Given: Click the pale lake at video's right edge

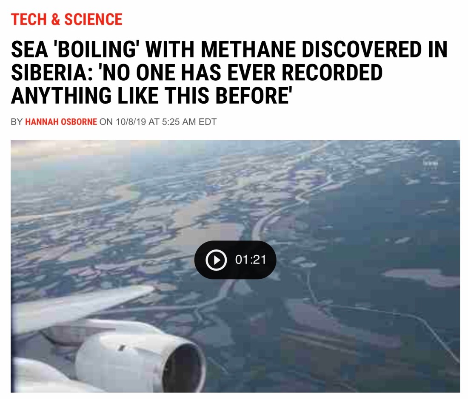Looking at the screenshot, I should pos(425,277).
